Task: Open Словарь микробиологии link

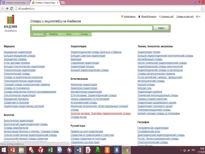Action: (x=16, y=128)
